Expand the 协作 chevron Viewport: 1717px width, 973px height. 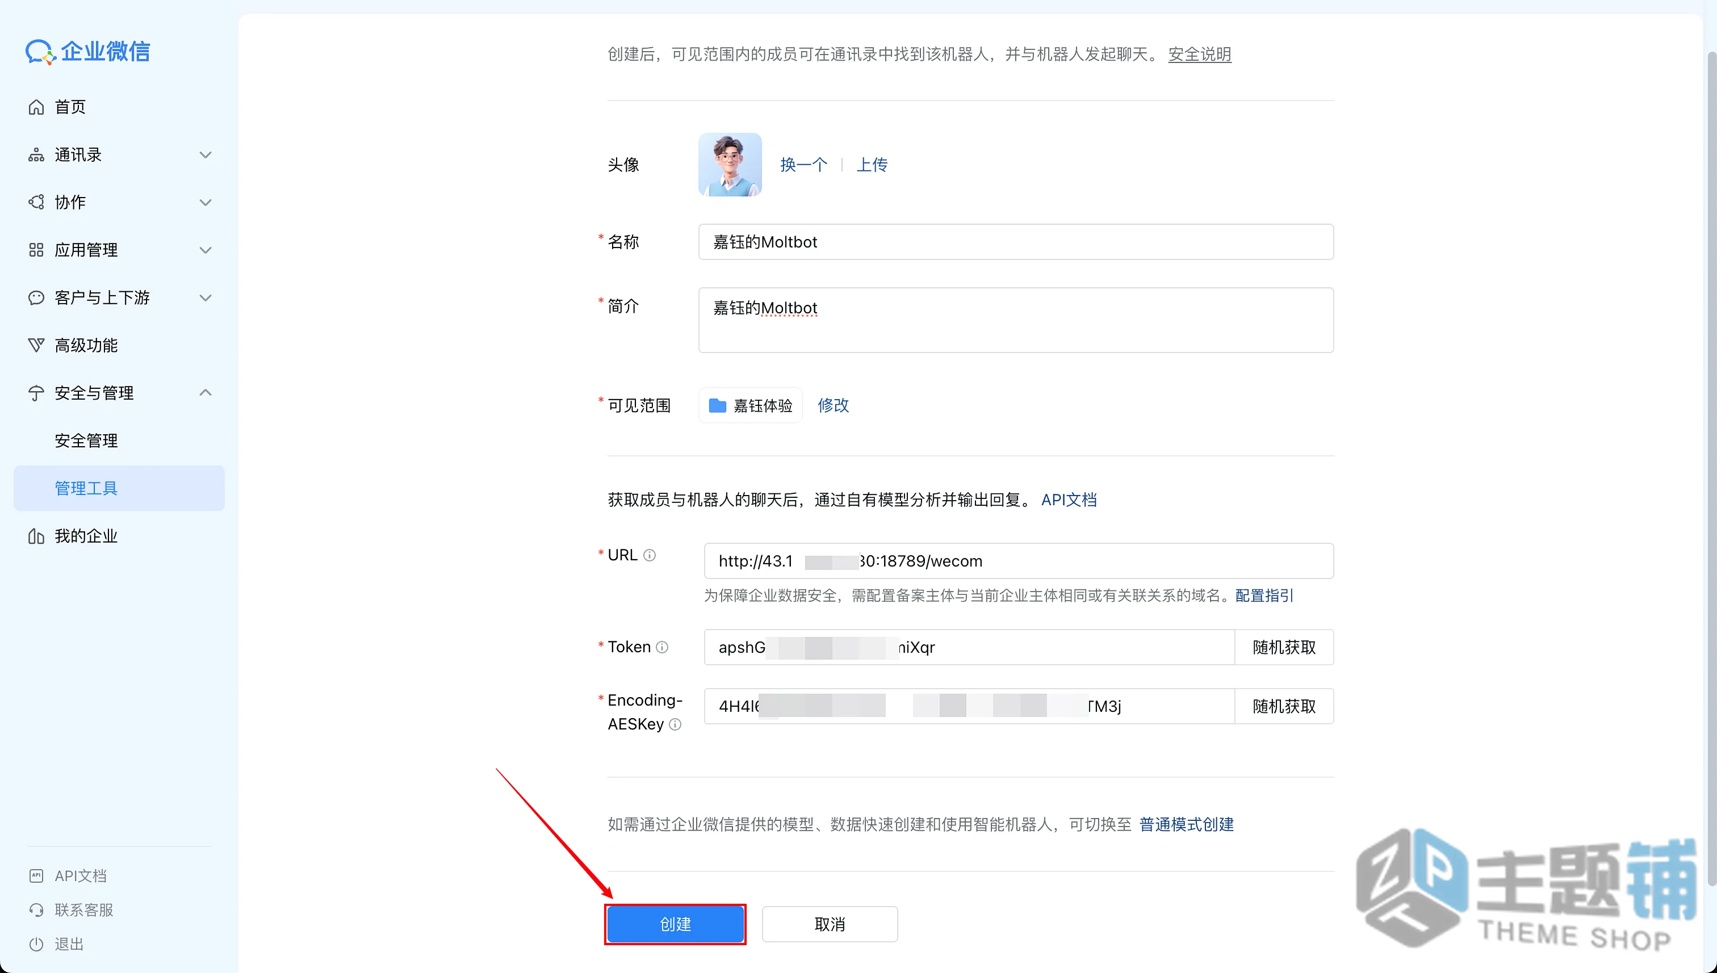pos(206,203)
